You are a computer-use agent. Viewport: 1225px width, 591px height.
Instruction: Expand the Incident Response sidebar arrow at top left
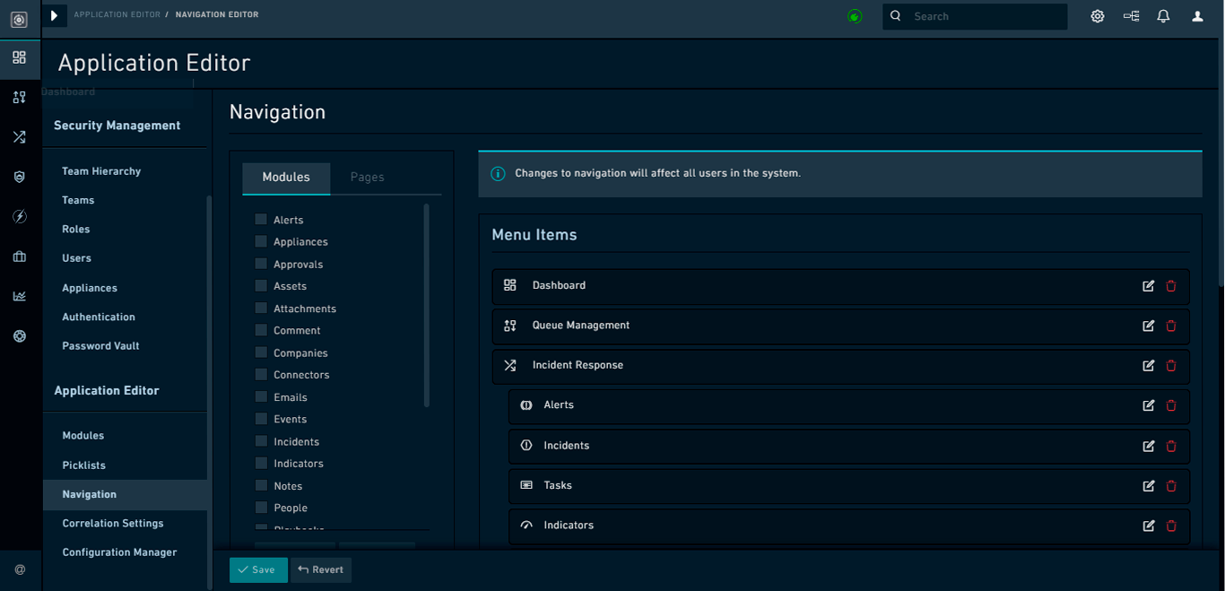click(x=54, y=15)
